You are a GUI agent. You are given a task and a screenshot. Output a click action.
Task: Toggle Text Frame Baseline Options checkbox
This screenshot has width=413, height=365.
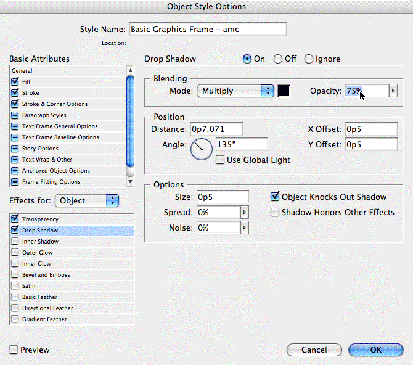15,137
